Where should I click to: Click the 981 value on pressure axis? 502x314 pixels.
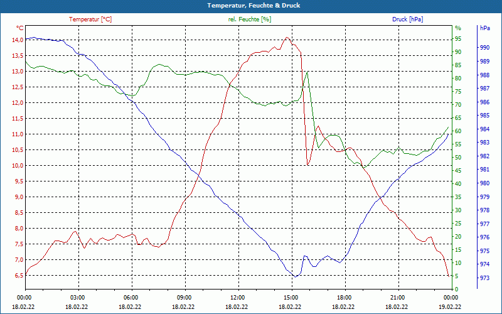pyautogui.click(x=484, y=170)
